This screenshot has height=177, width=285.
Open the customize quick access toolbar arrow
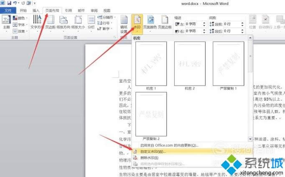(35, 3)
